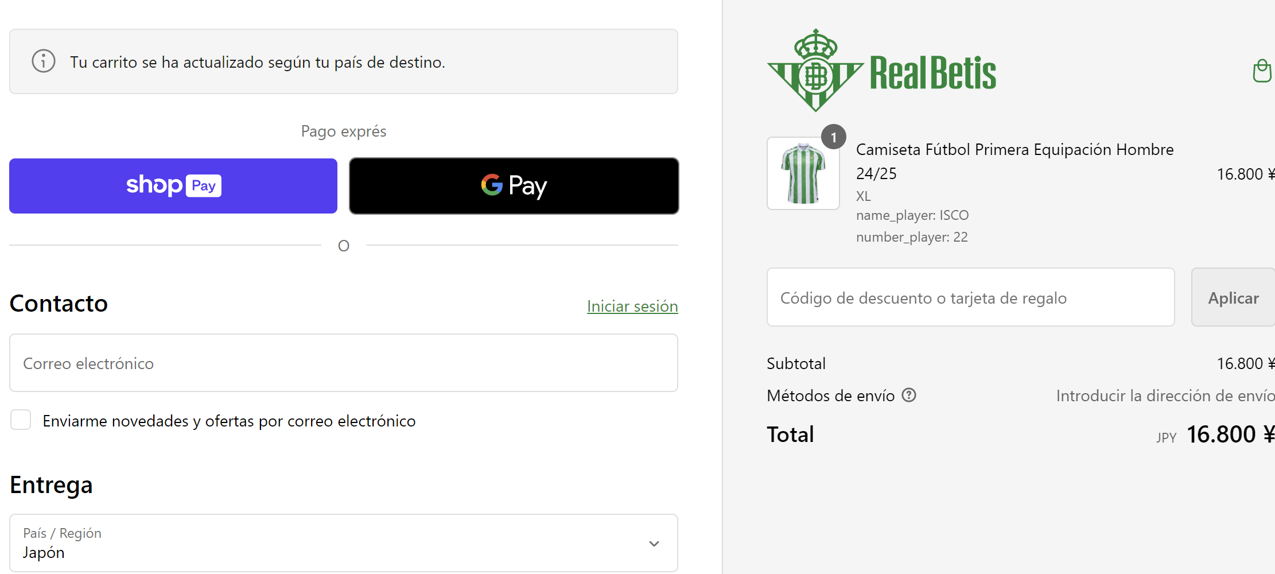Click the 'Introducir la dirección de envío' text

point(1165,395)
